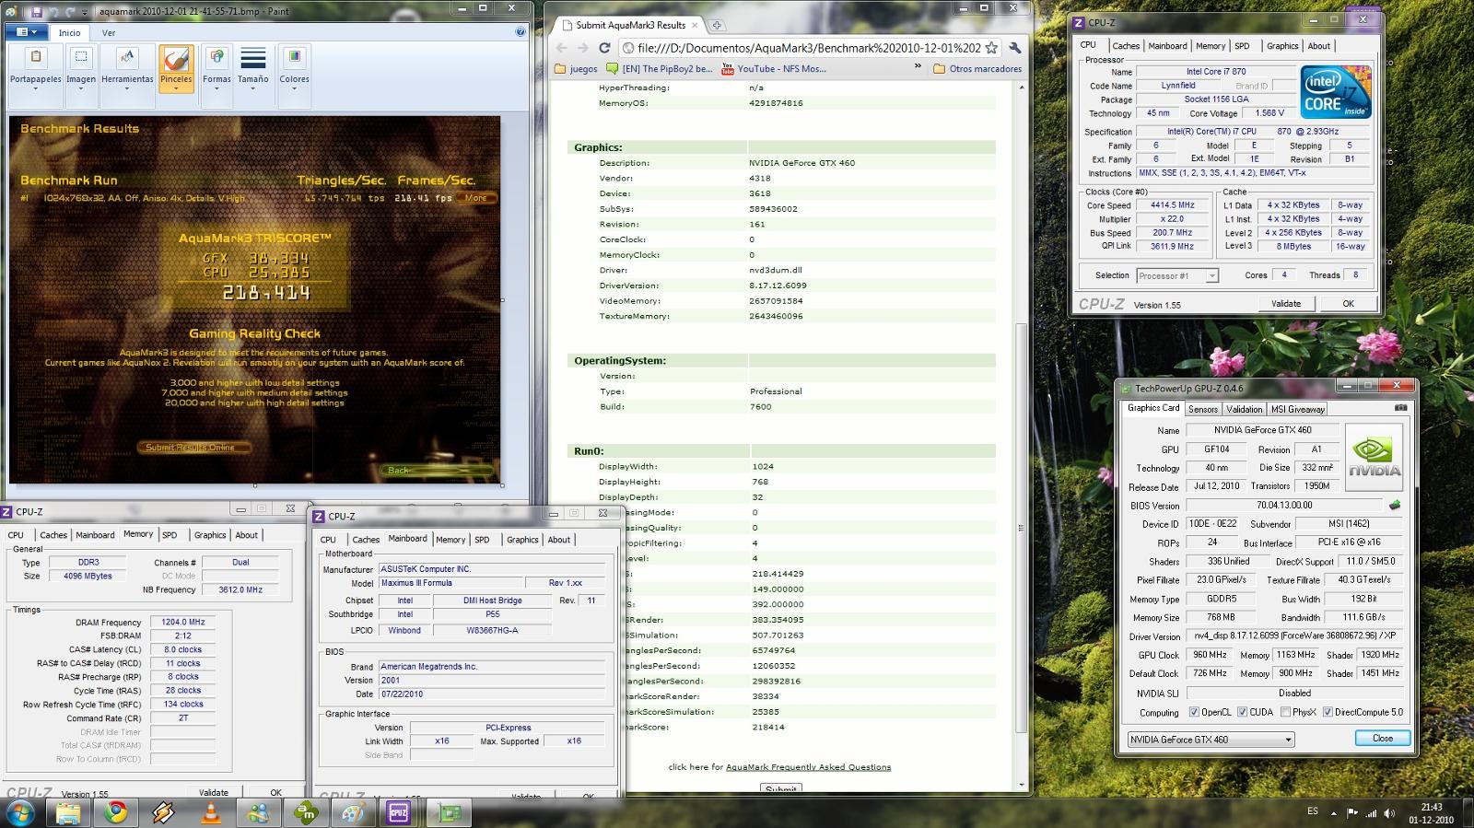
Task: Open About tab in top-right CPU-Z window
Action: tap(1318, 46)
